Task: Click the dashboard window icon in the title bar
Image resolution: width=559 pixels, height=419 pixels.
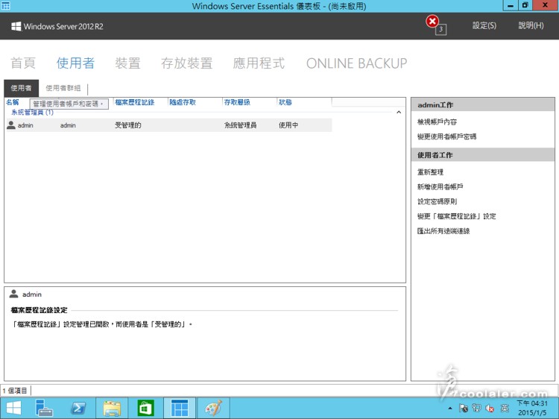Action: 6,6
